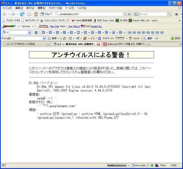The image size is (183, 169).
Task: Click the Stop loading button
Action: click(x=29, y=14)
